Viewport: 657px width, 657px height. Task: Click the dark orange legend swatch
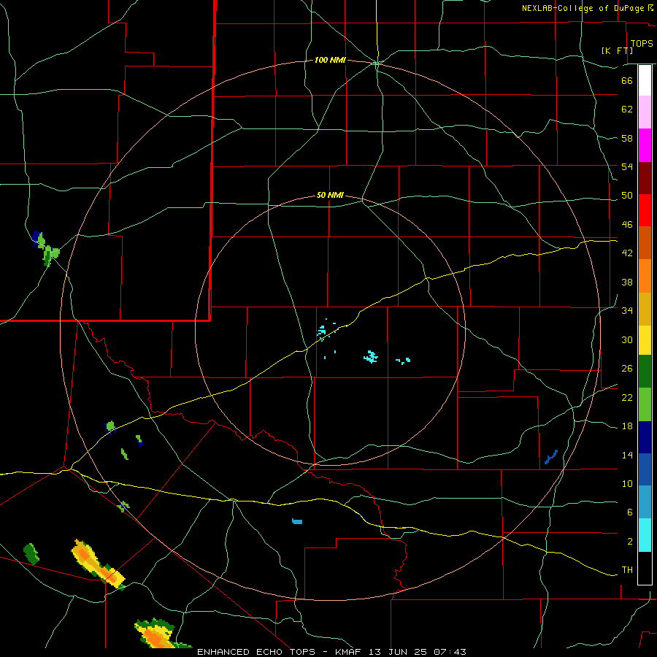(645, 243)
